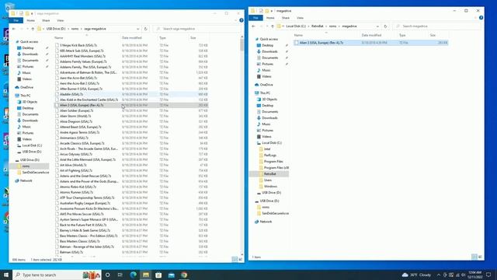This screenshot has width=497, height=280.
Task: Click the 'roms' breadcrumb in the sega megadrive address bar
Action: click(75, 29)
